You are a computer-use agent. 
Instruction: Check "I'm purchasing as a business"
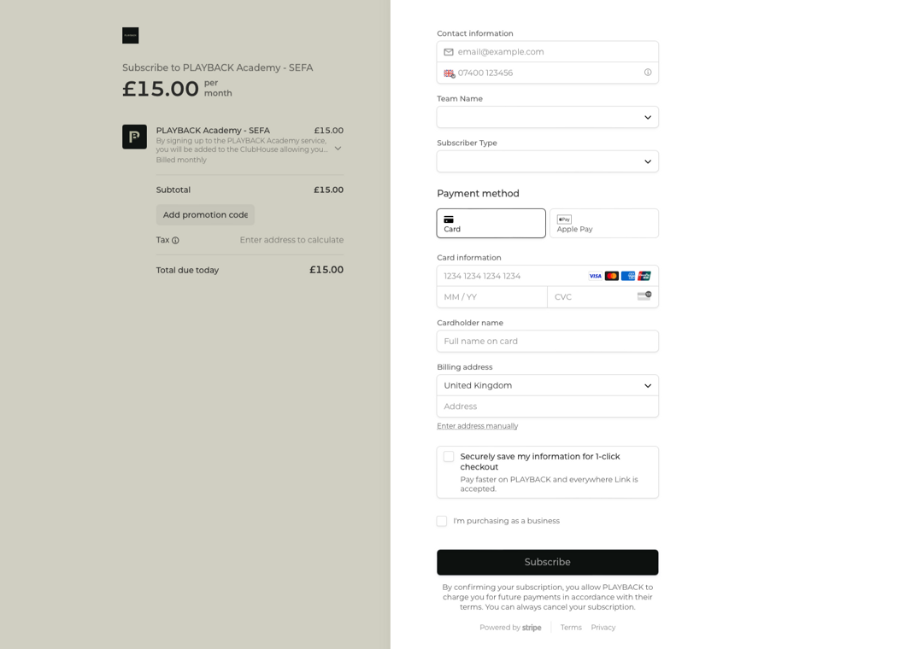click(x=442, y=521)
